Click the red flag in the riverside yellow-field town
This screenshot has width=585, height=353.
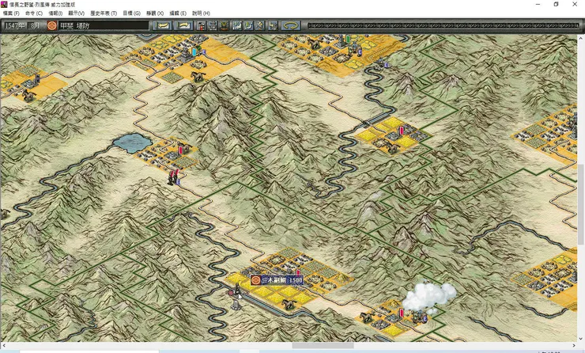click(x=402, y=131)
